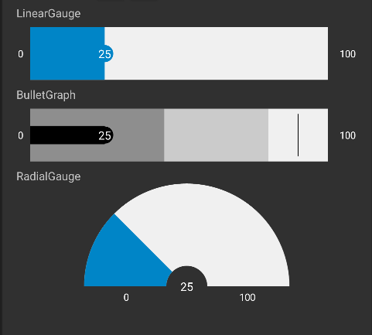Click the 25 label on BulletGraph bar
Viewport: 372px width, 335px height.
(104, 135)
